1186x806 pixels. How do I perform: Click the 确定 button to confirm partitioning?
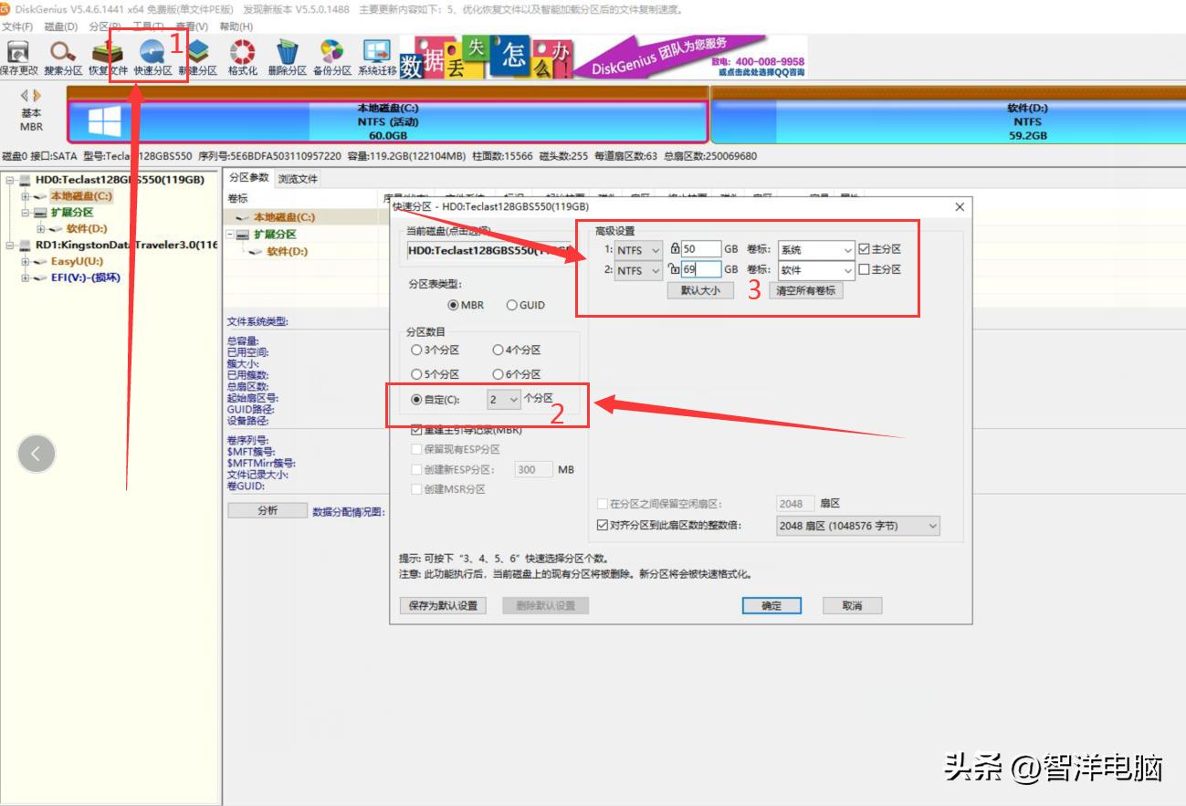(771, 605)
